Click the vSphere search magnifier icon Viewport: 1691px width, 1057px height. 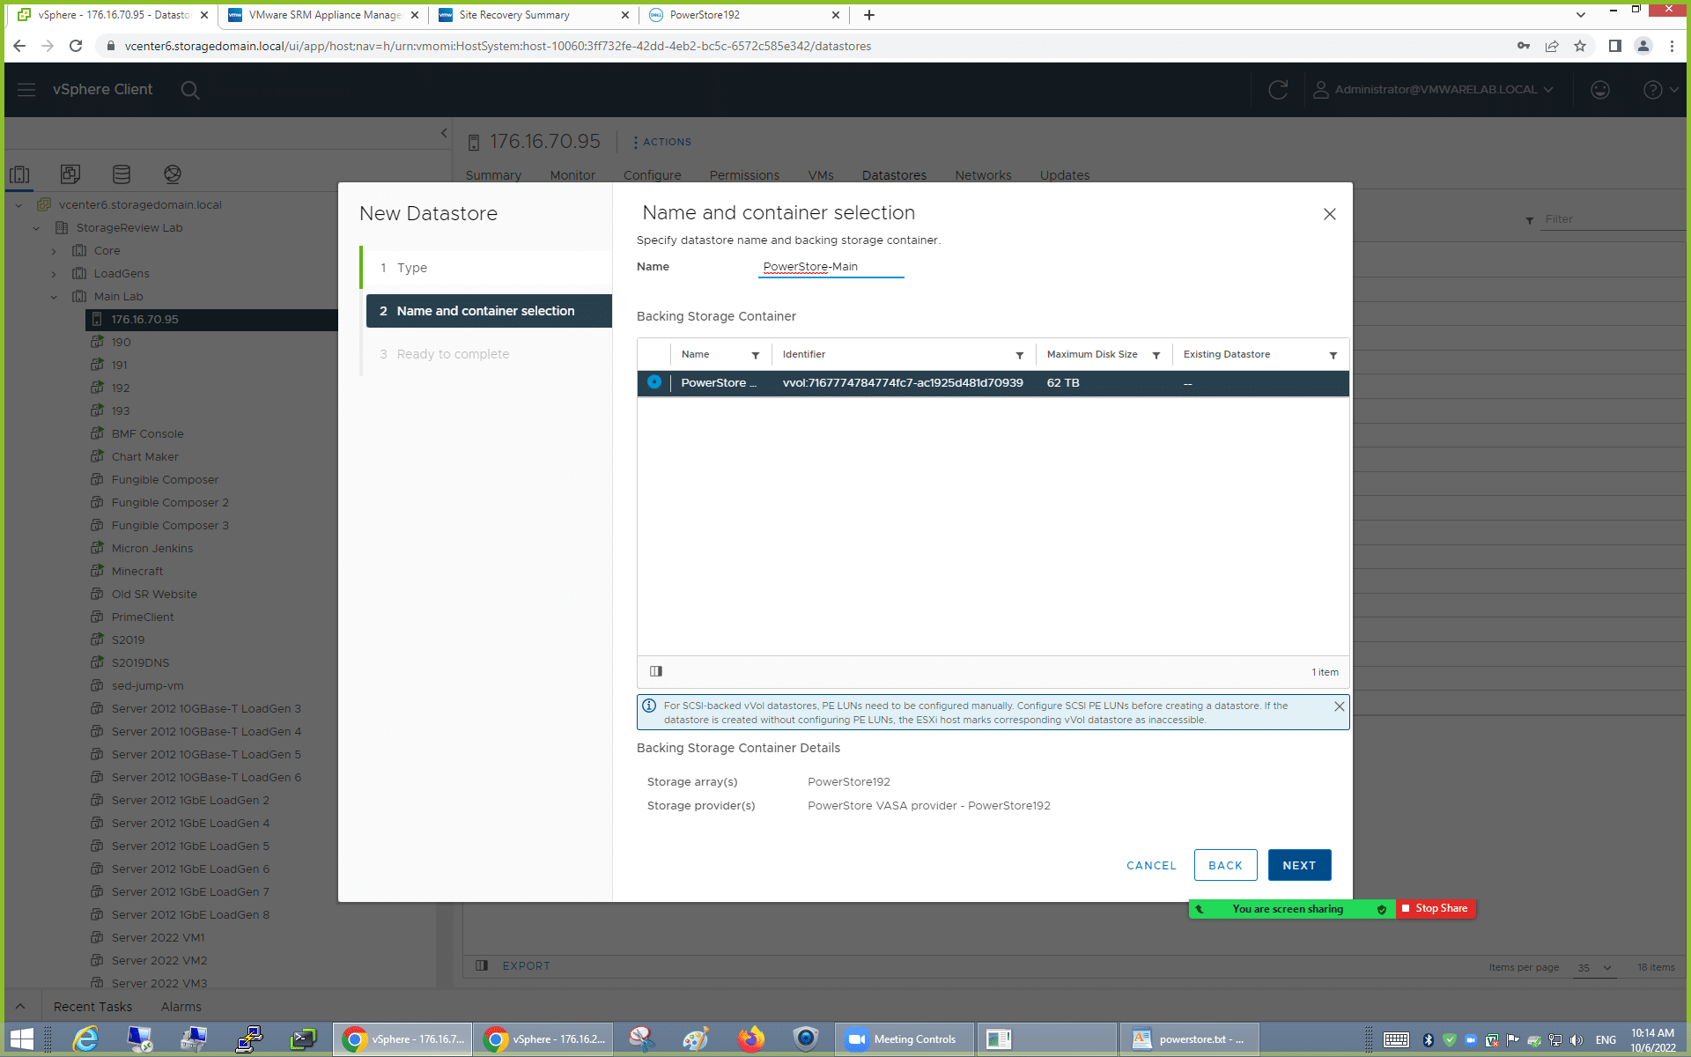[189, 90]
